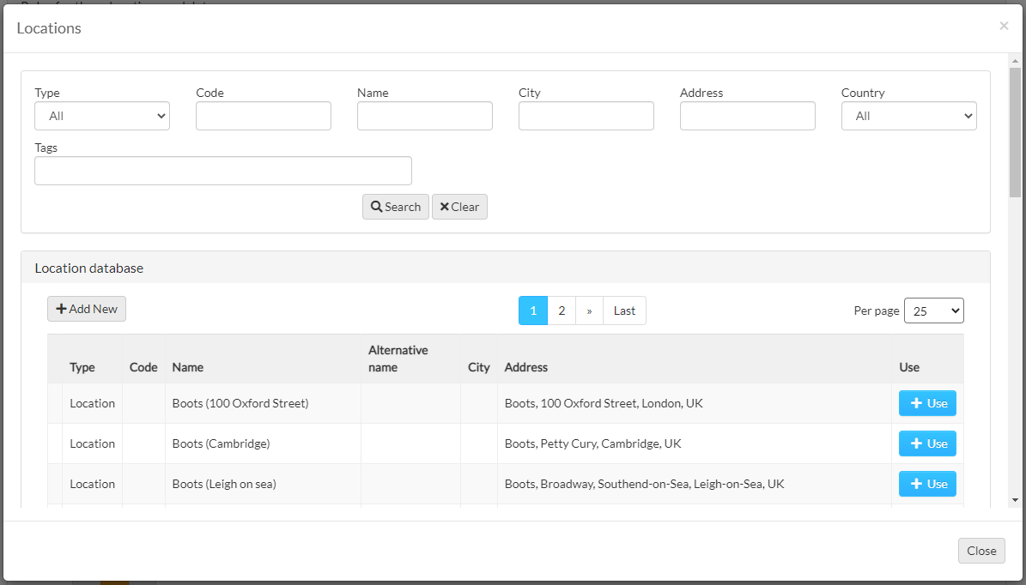The width and height of the screenshot is (1026, 585).
Task: Jump to Last page of results
Action: pyautogui.click(x=624, y=311)
